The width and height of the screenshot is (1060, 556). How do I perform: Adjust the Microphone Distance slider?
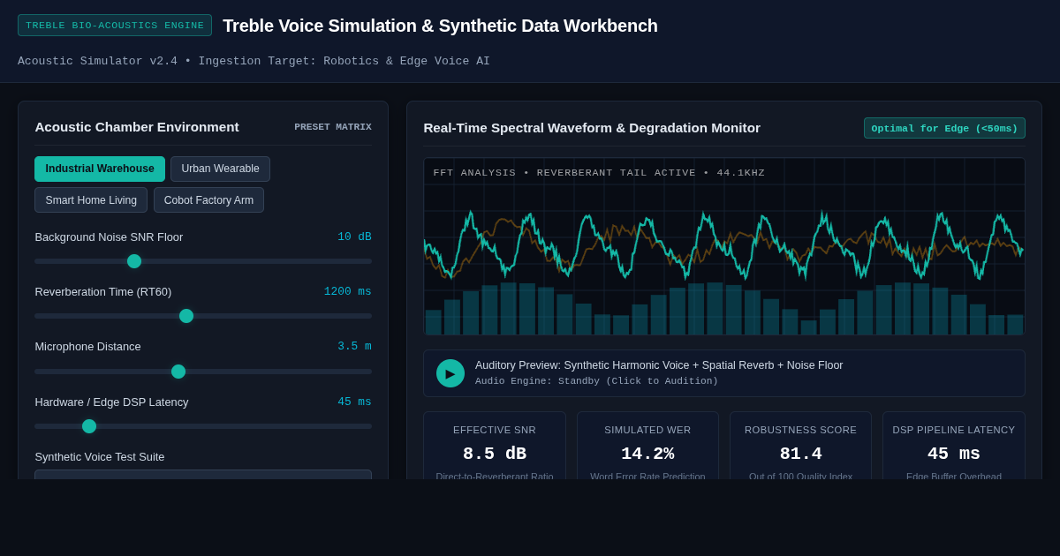click(203, 372)
